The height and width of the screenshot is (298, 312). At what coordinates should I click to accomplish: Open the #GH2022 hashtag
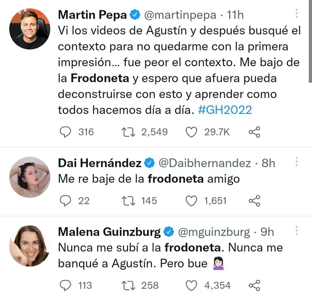point(225,110)
